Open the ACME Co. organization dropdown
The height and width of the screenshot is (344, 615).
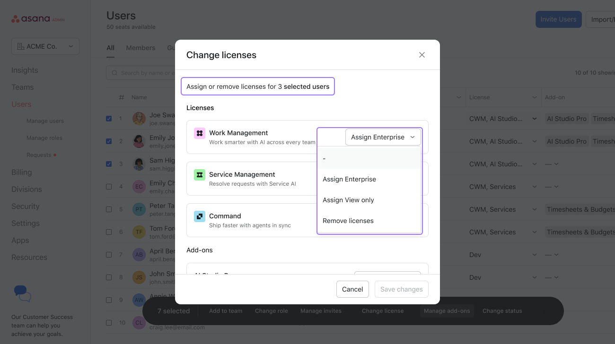pos(45,46)
